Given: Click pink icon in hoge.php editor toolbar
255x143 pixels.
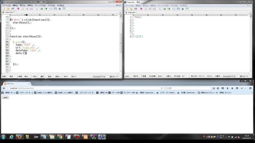Looking at the screenshot, I should coord(141,9).
